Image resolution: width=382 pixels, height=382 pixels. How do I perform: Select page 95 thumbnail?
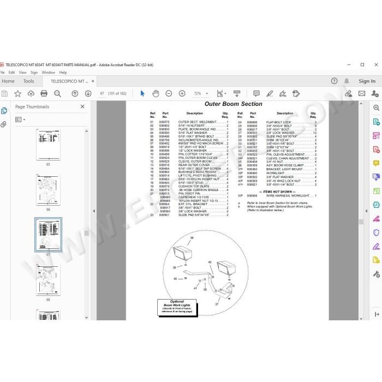(48, 145)
